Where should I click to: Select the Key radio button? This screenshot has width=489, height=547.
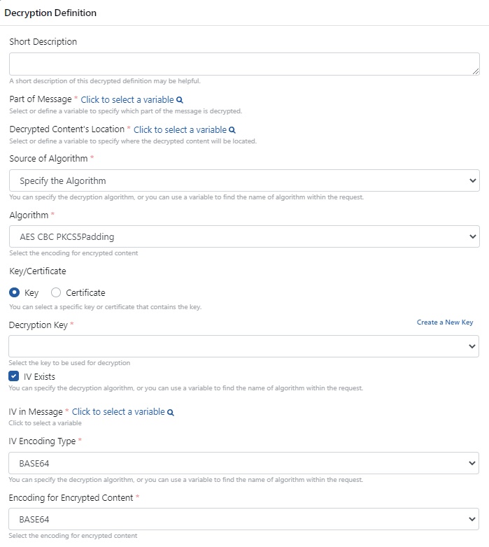(14, 292)
